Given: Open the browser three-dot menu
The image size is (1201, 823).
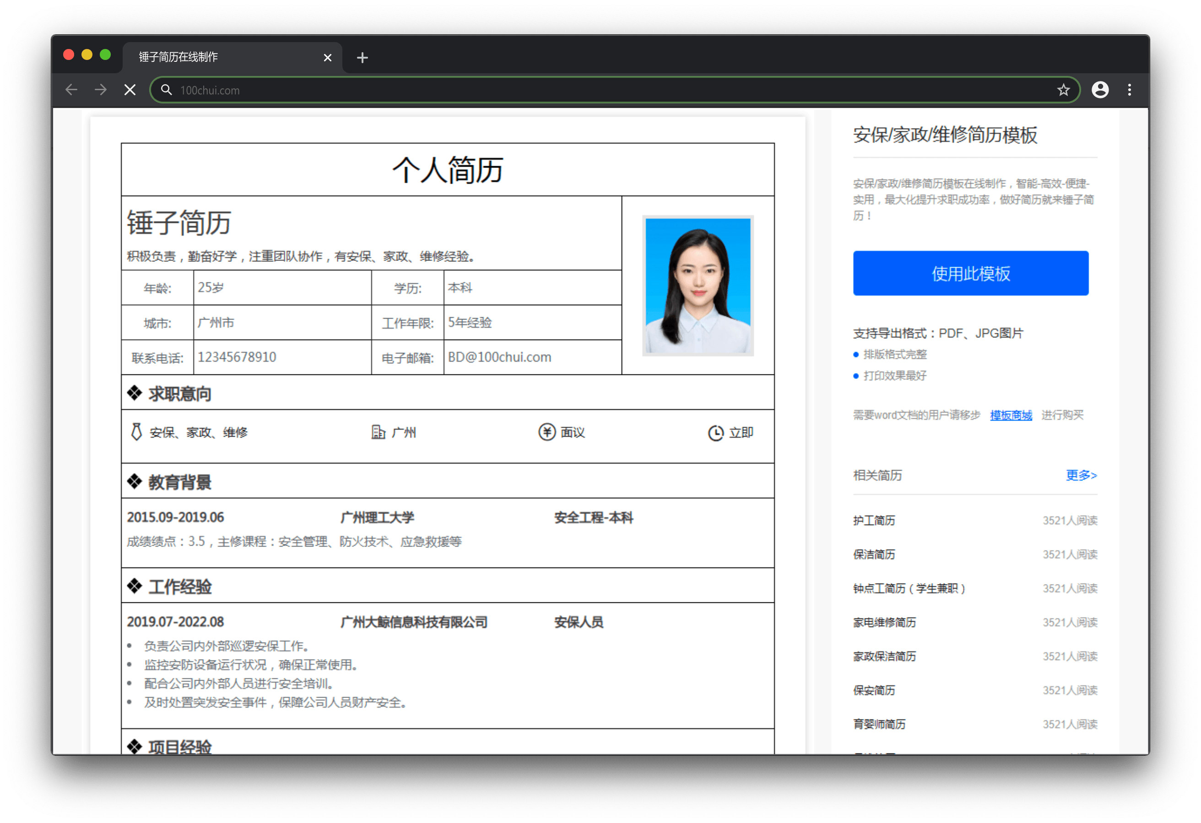Looking at the screenshot, I should [x=1129, y=90].
